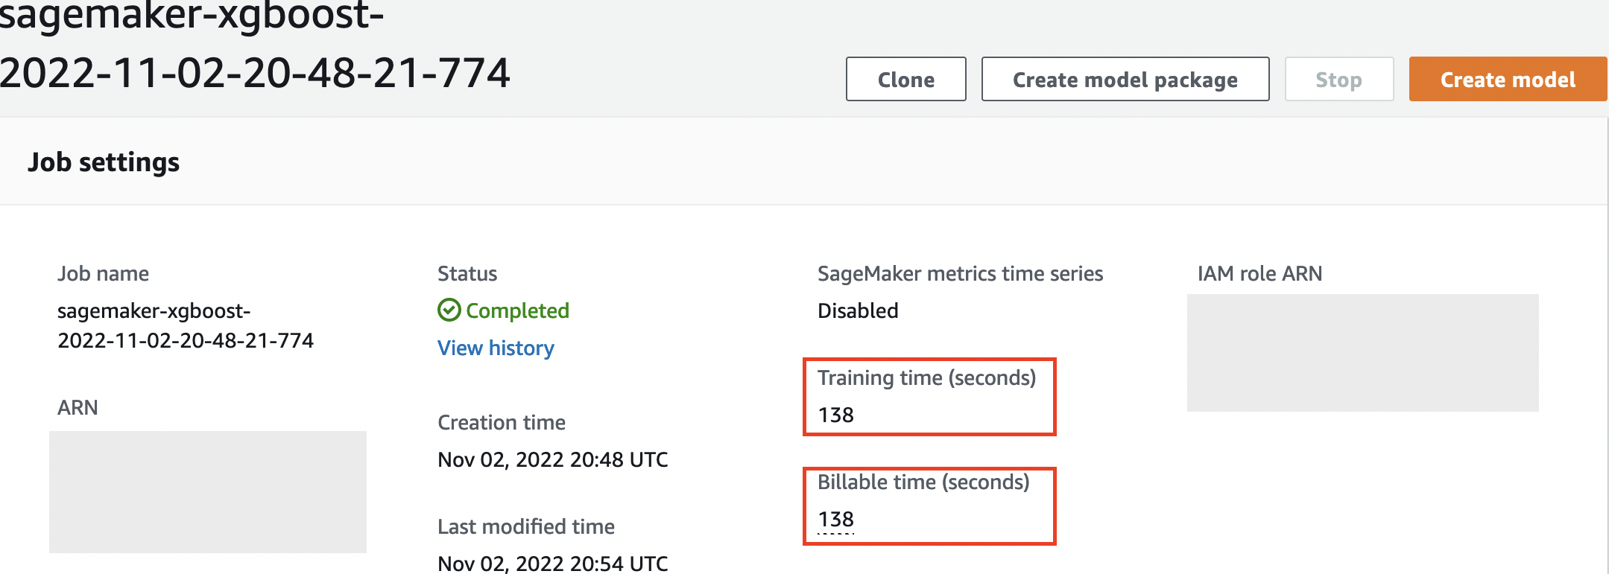
Task: Click the orange Create model button
Action: coord(1507,79)
